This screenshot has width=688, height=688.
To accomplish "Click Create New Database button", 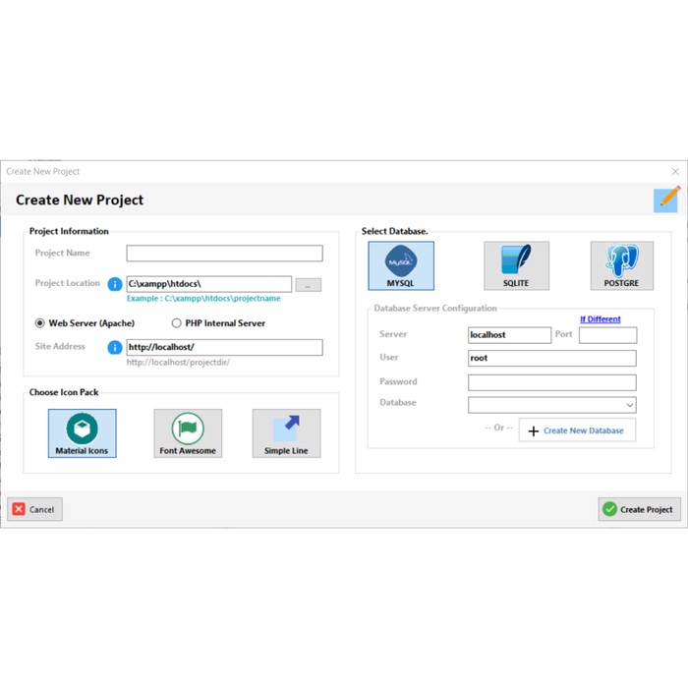I will [x=577, y=430].
